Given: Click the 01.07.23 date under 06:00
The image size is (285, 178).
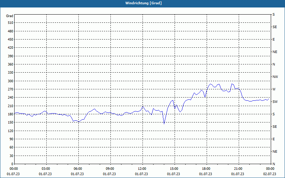Looking at the screenshot, I should click(x=77, y=174).
